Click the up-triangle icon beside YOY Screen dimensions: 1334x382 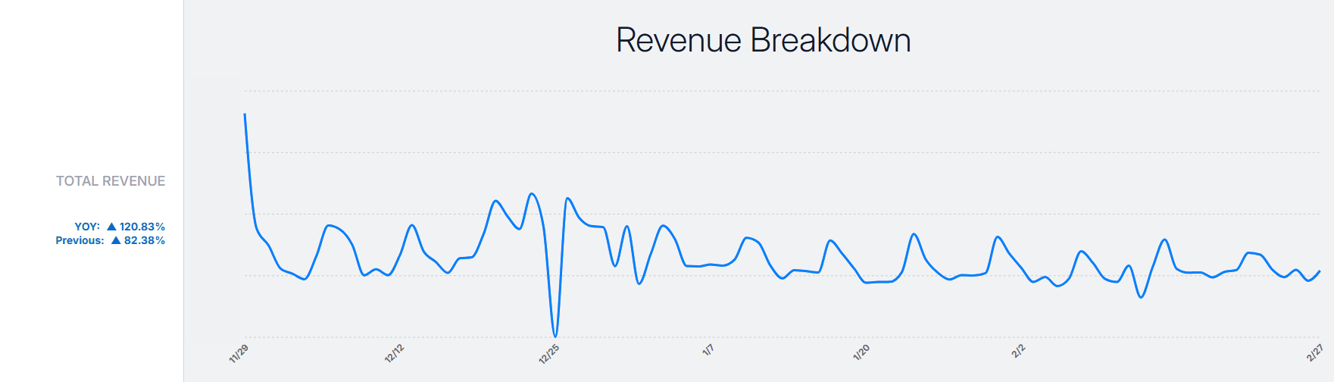click(x=111, y=227)
